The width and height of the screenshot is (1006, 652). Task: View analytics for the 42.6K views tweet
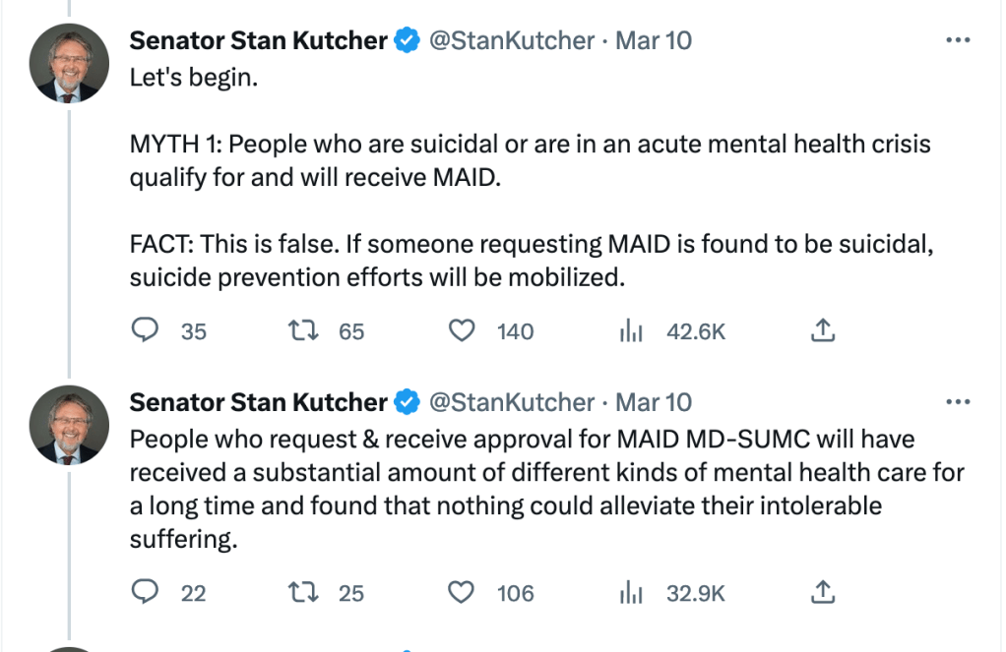[631, 331]
